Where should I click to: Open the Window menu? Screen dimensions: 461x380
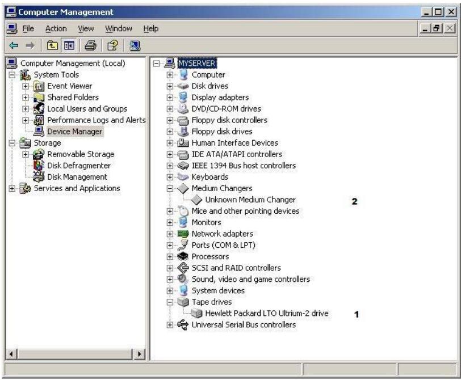tap(119, 29)
